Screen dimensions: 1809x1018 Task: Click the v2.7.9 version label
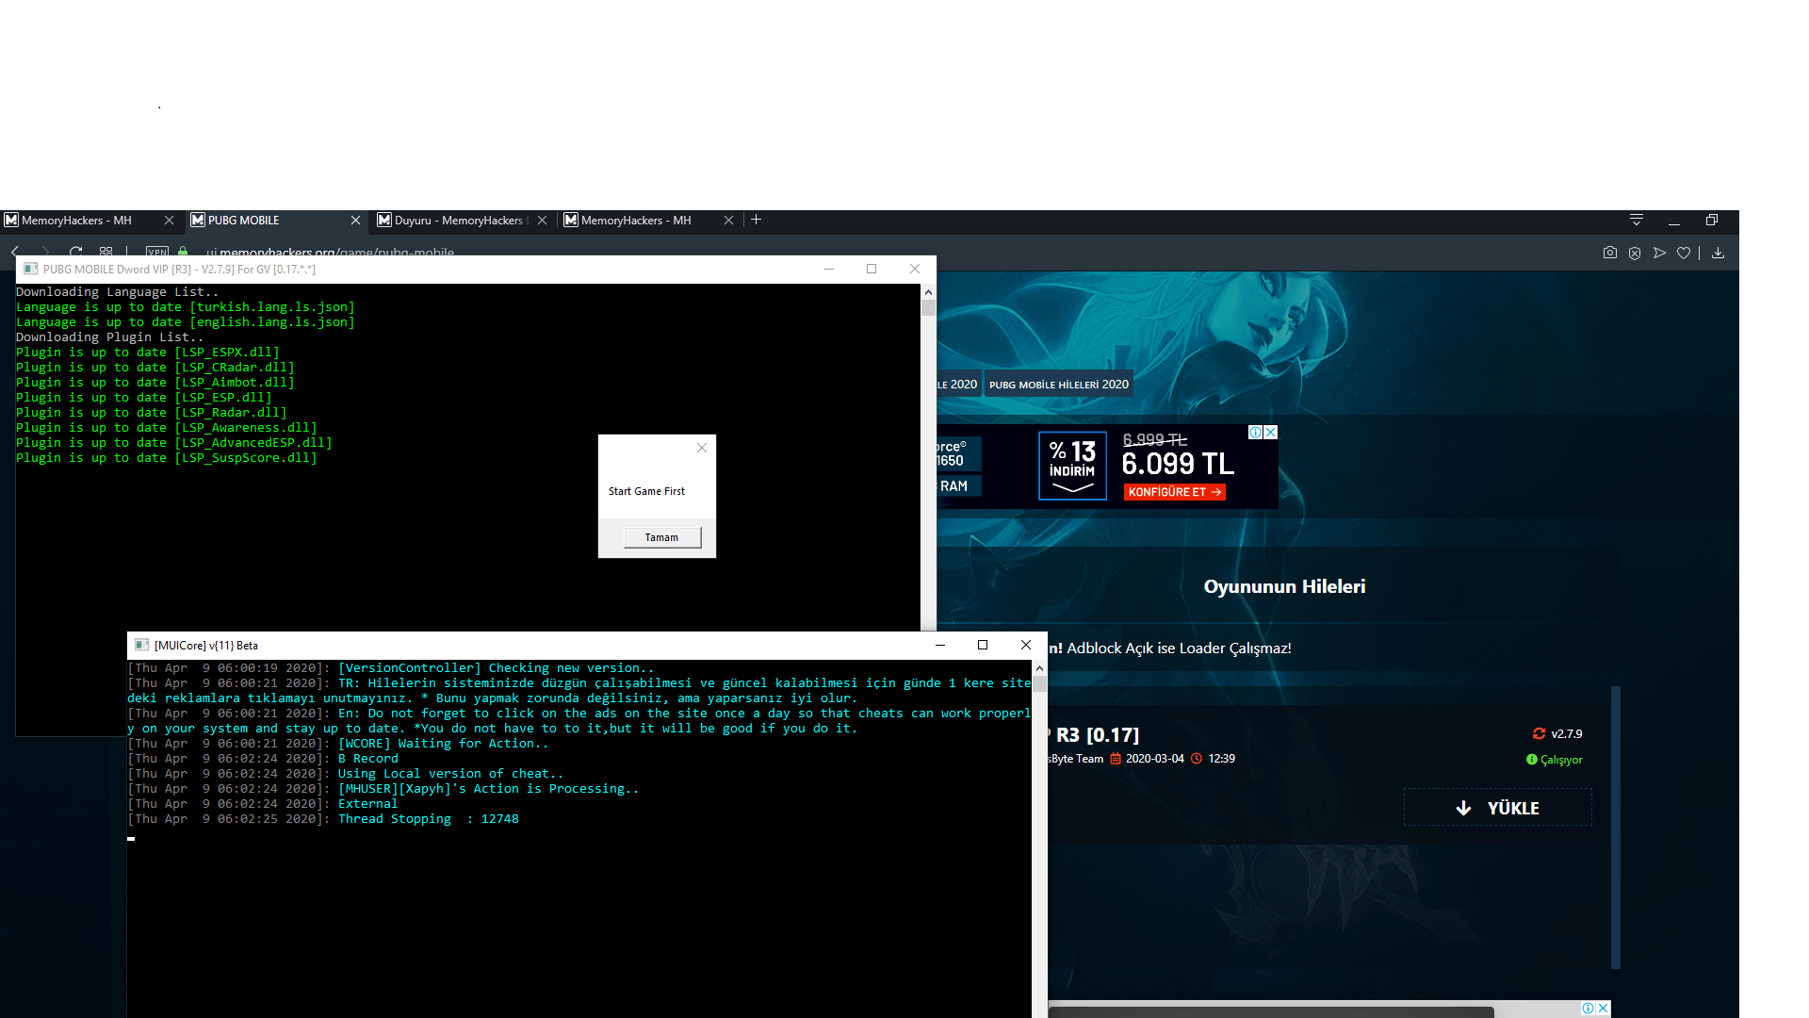coord(1567,734)
